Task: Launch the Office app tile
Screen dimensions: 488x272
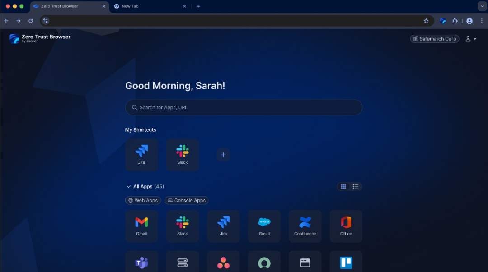Action: 346,226
